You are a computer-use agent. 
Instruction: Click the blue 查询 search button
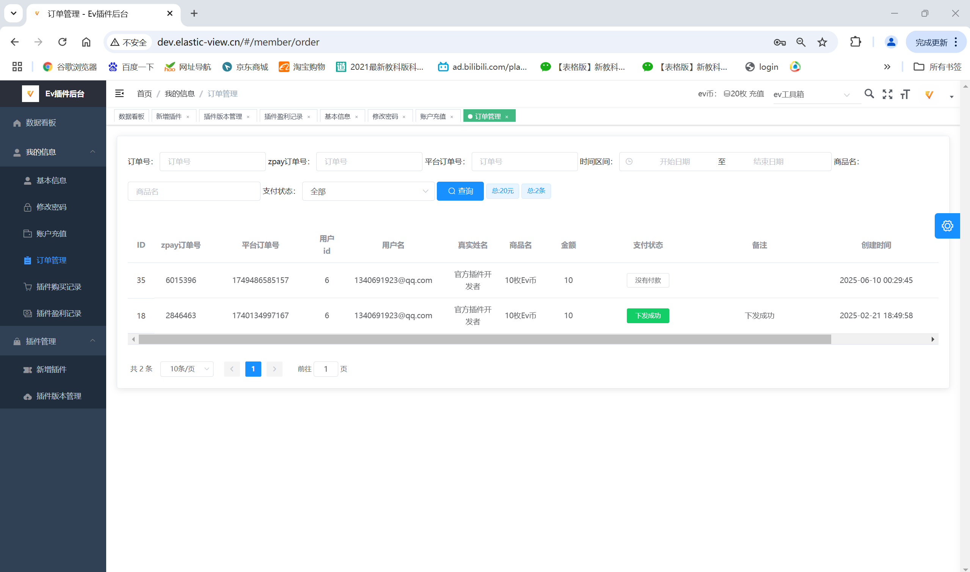pos(460,191)
